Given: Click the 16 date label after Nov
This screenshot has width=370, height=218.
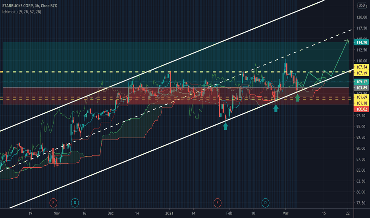Looking at the screenshot, I should (84, 213).
